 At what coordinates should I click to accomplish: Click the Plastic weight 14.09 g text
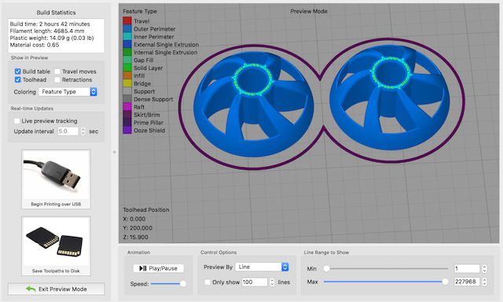pyautogui.click(x=52, y=38)
